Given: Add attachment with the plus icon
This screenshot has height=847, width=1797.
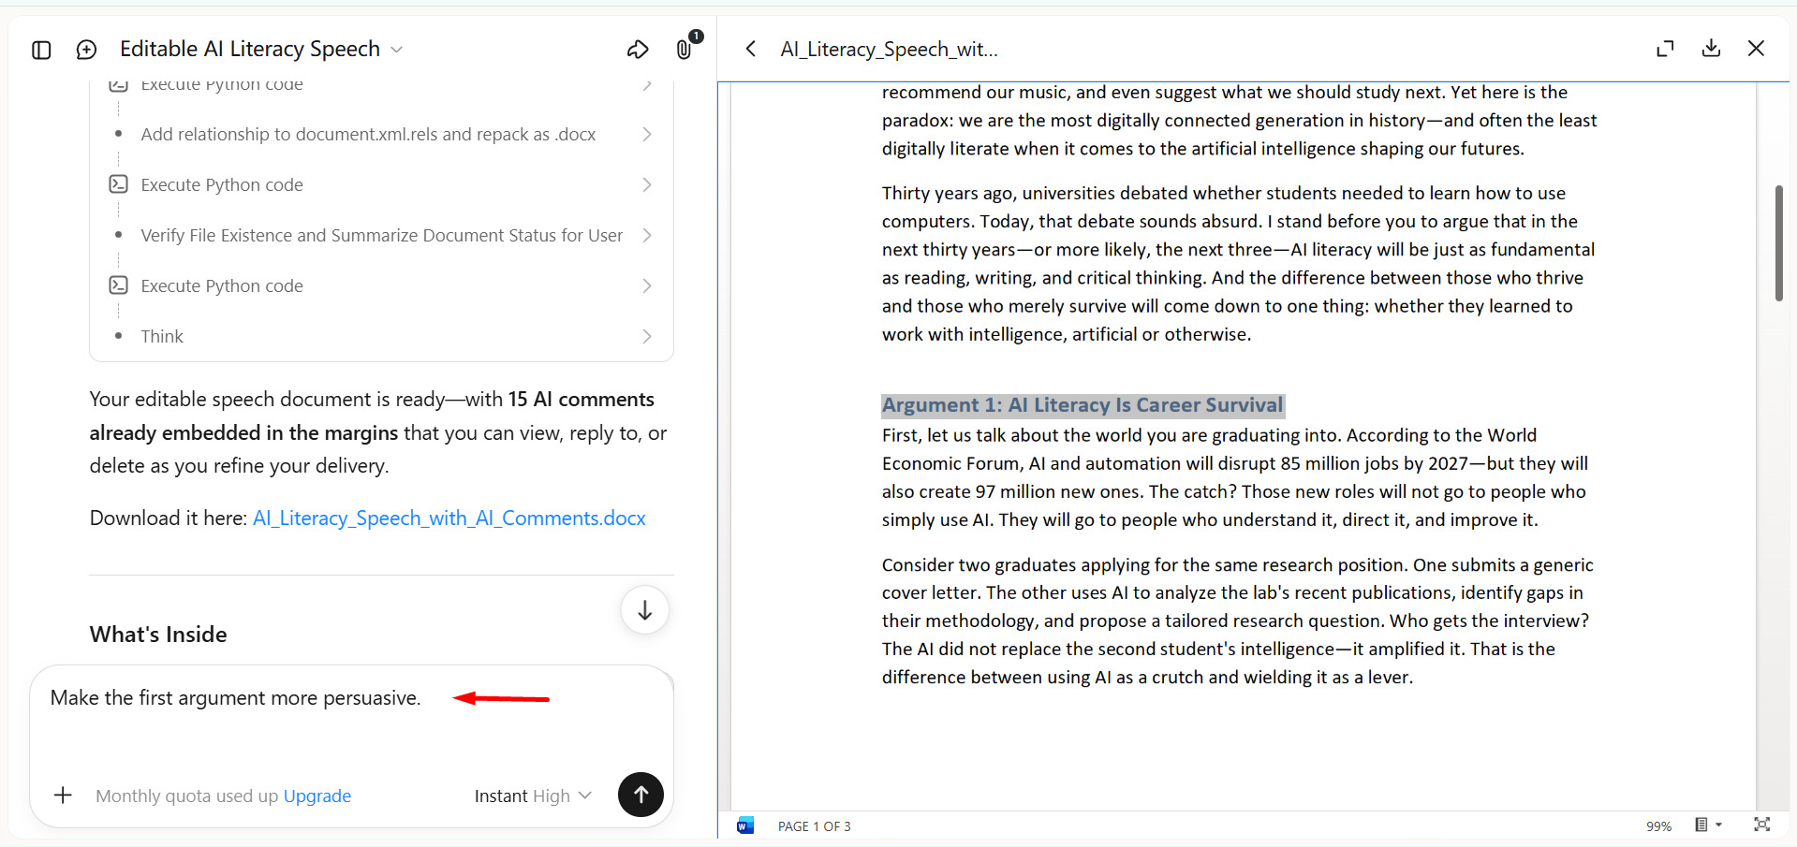Looking at the screenshot, I should tap(63, 796).
